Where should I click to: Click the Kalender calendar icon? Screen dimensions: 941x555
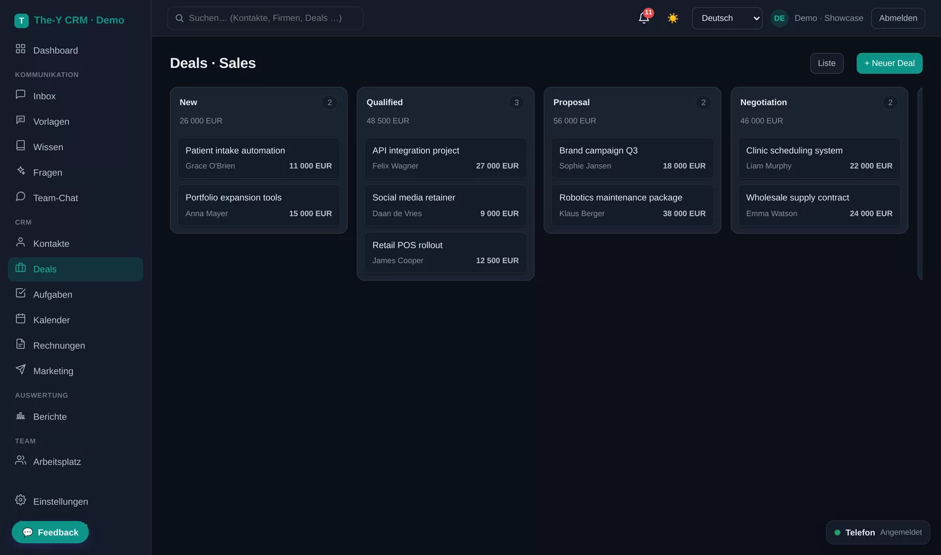pos(21,319)
